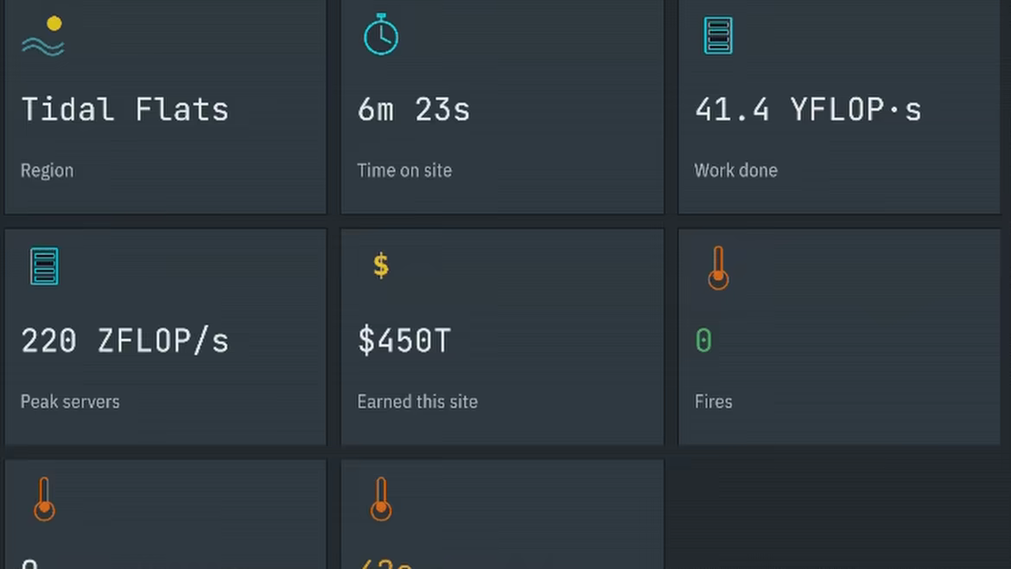Select the "6m 23s" time value
Image resolution: width=1011 pixels, height=569 pixels.
(x=414, y=109)
